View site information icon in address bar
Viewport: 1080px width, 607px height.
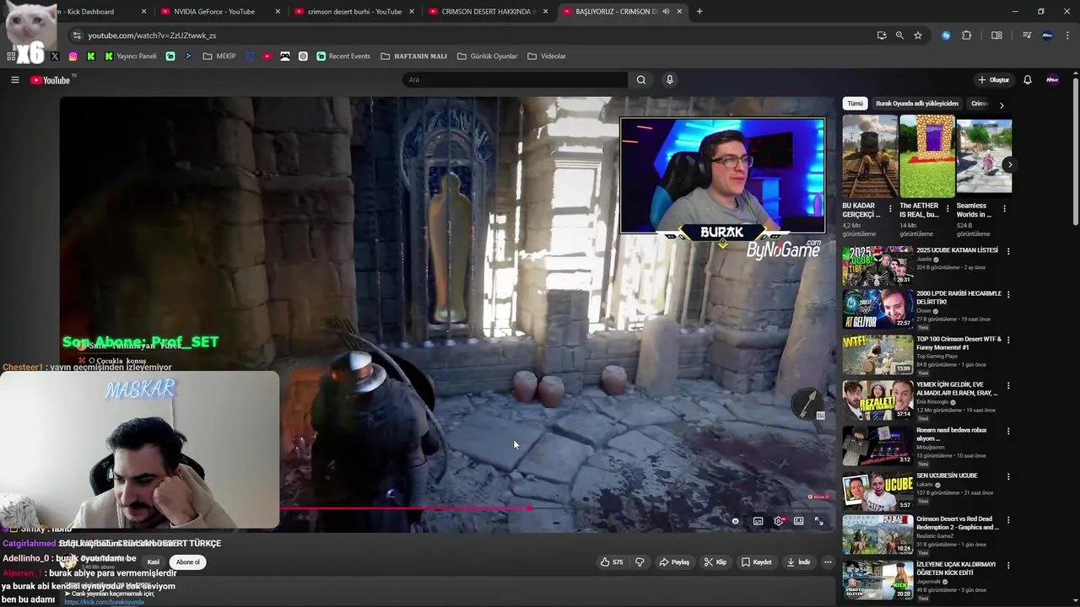tap(77, 35)
